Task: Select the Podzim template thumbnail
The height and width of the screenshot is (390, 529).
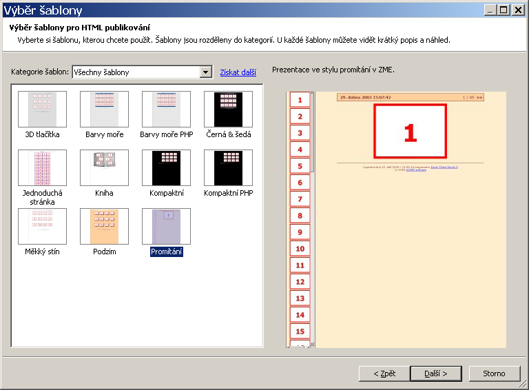Action: tap(104, 227)
